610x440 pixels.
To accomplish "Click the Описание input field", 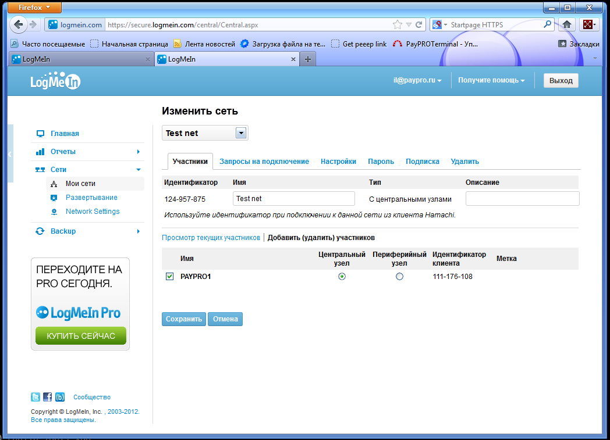I will tap(522, 199).
